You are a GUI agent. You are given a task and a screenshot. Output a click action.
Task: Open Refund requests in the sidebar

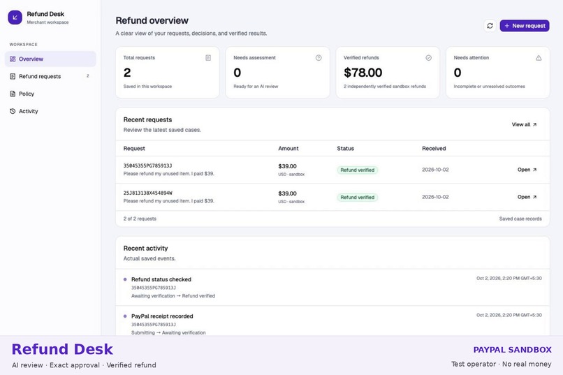coord(50,76)
